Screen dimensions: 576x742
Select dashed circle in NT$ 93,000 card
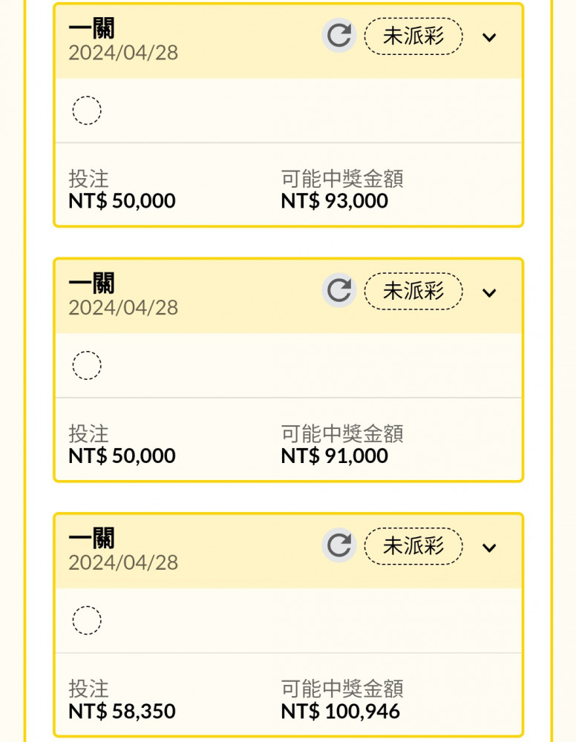click(x=87, y=111)
